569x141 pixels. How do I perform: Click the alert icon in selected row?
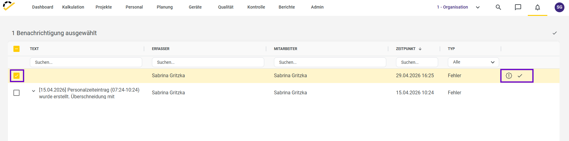509,76
